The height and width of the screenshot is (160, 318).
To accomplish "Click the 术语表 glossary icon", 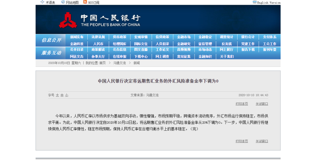I will pyautogui.click(x=42, y=2).
